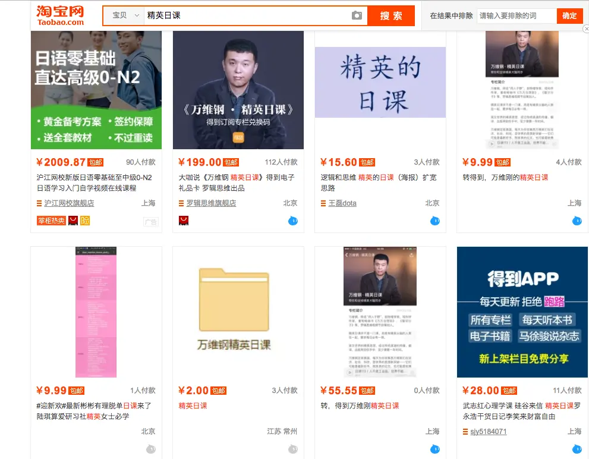589x459 pixels.
Task: Open the 大咖说《万维钢 精英日课》 product title
Action: point(237,183)
